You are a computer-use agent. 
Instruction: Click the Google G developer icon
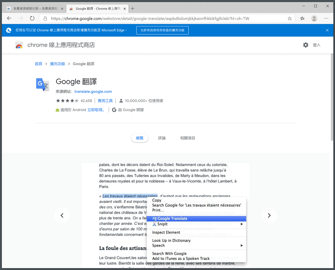point(114,110)
